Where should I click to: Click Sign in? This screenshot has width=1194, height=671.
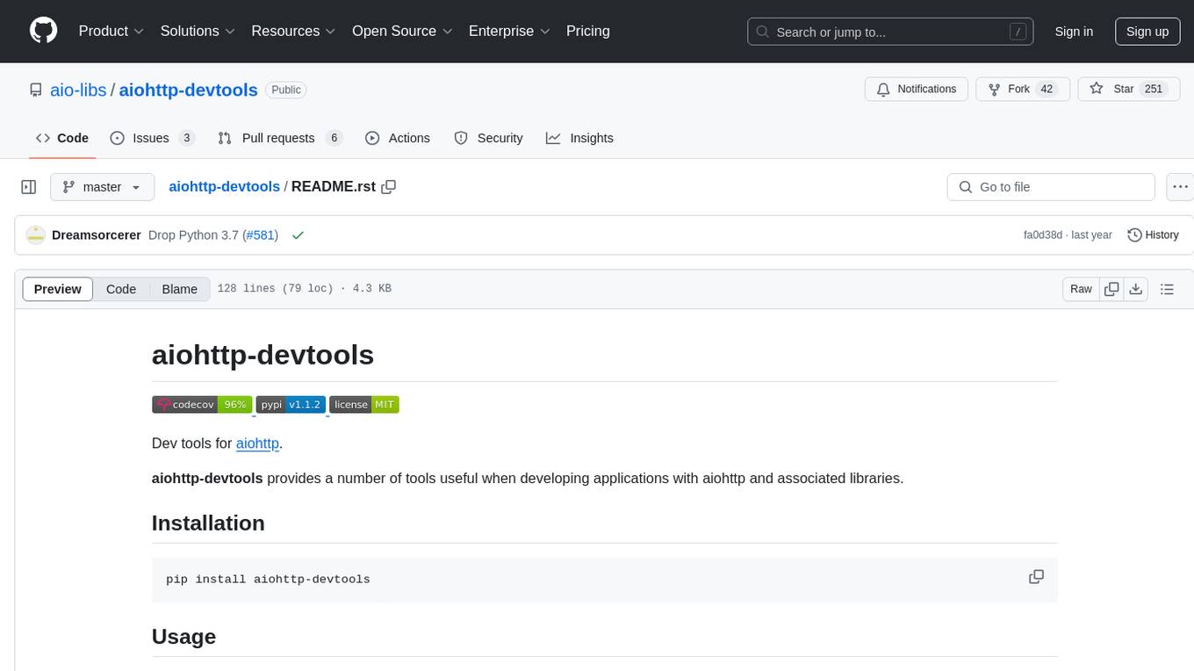[1074, 32]
